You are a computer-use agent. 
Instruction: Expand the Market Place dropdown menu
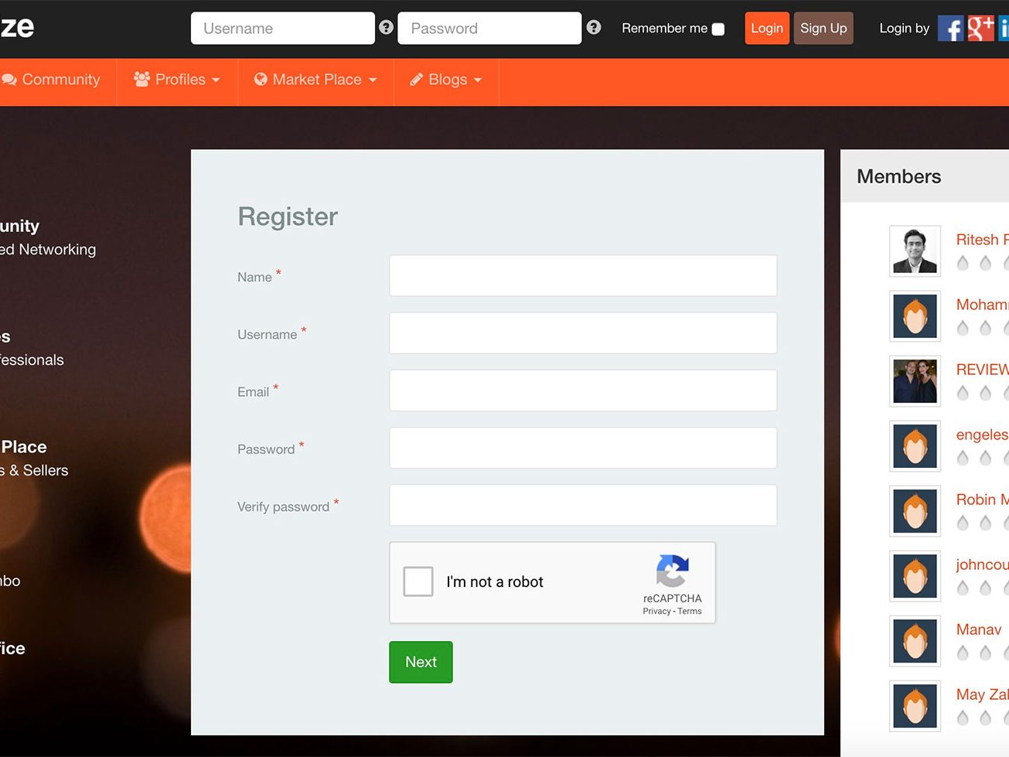coord(315,80)
